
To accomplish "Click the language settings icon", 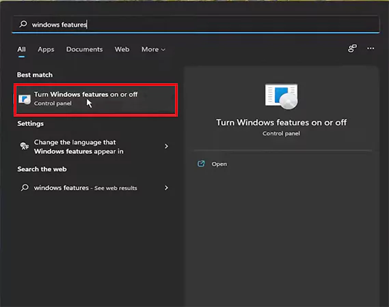I will [25, 146].
